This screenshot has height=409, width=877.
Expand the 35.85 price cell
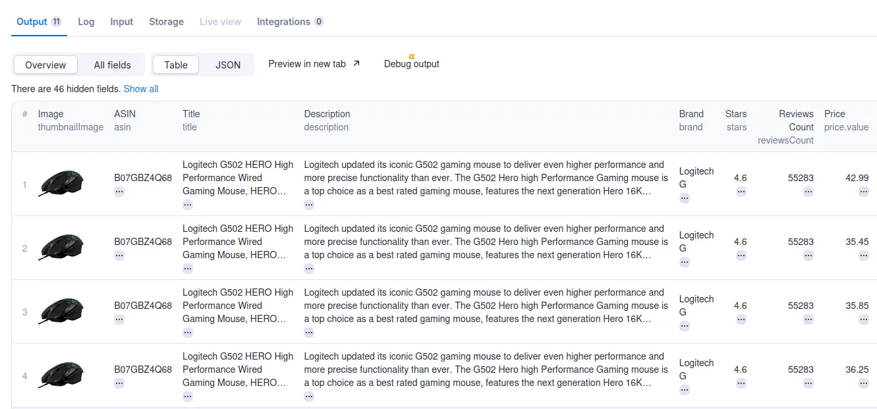pos(863,319)
